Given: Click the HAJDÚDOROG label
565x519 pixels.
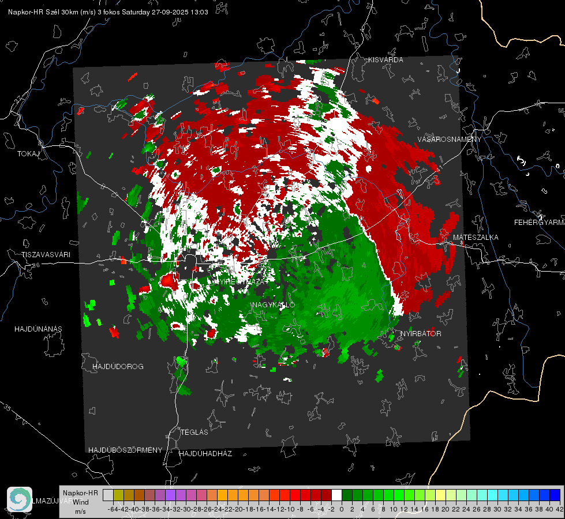Looking at the screenshot, I should coord(118,367).
